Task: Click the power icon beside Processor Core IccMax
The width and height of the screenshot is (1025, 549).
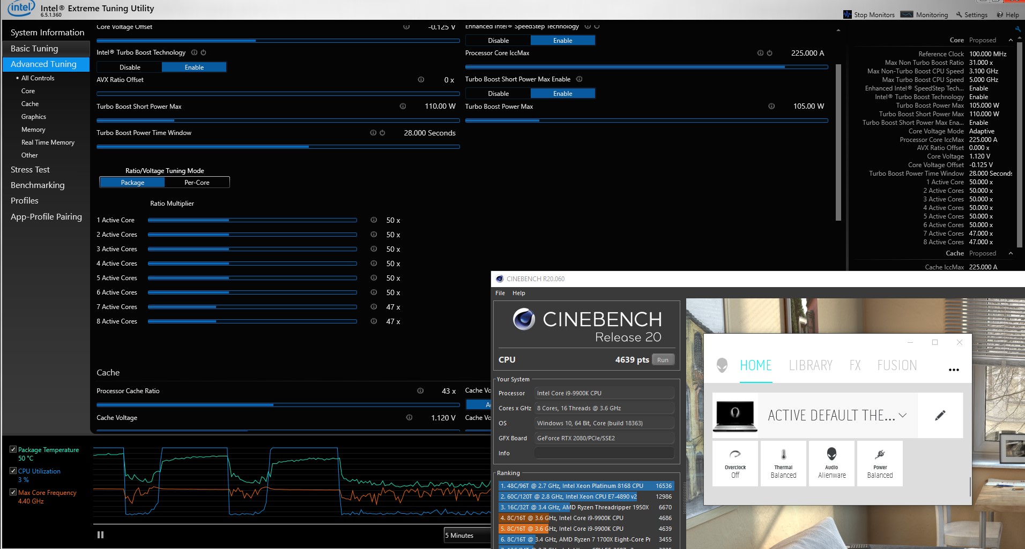Action: [769, 53]
